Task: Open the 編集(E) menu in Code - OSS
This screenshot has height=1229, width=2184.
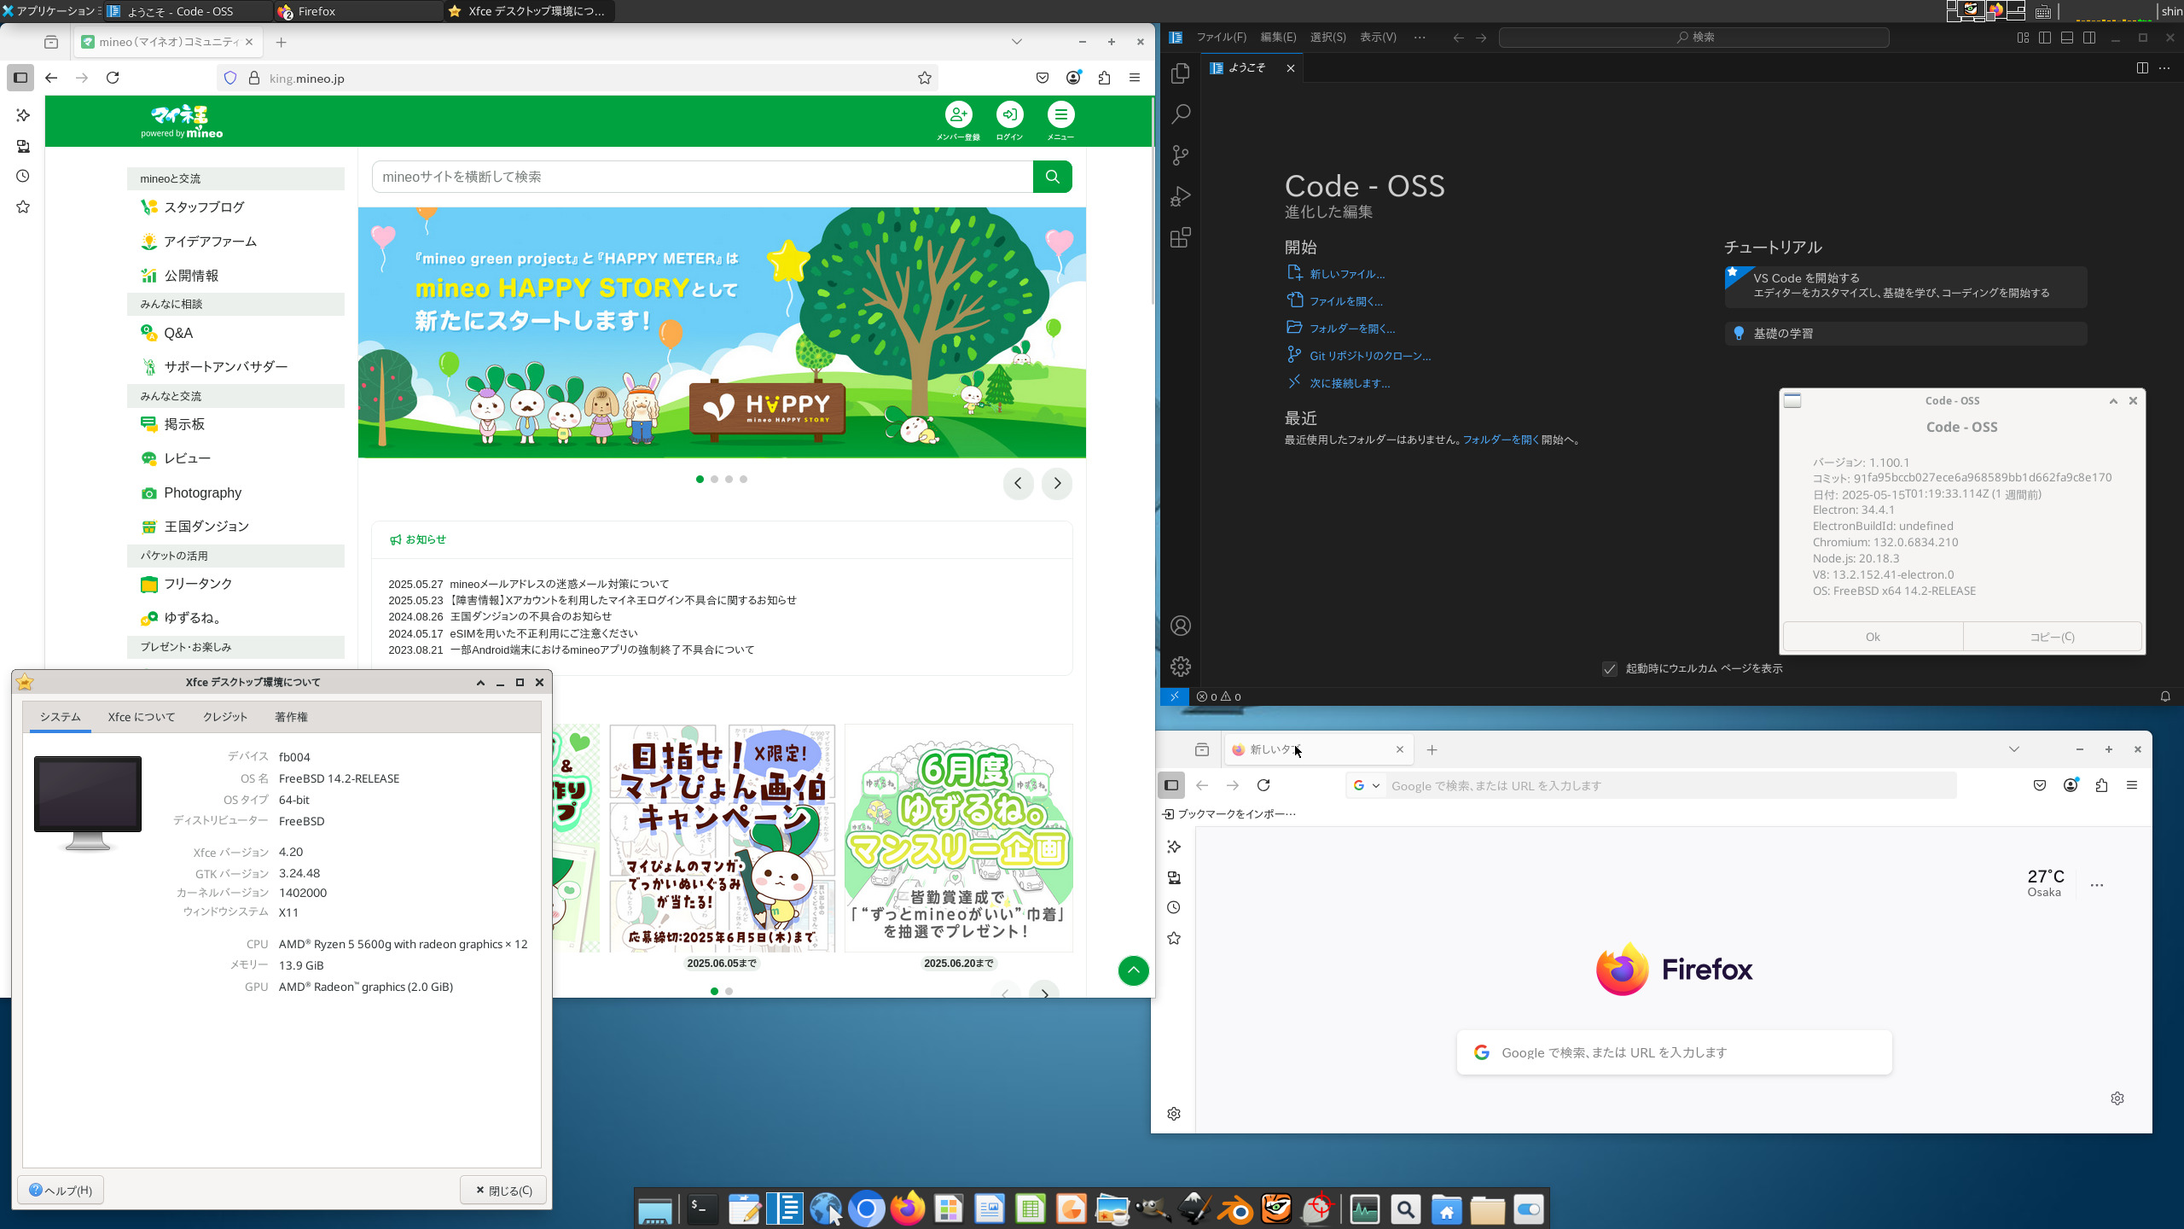Action: (x=1277, y=38)
